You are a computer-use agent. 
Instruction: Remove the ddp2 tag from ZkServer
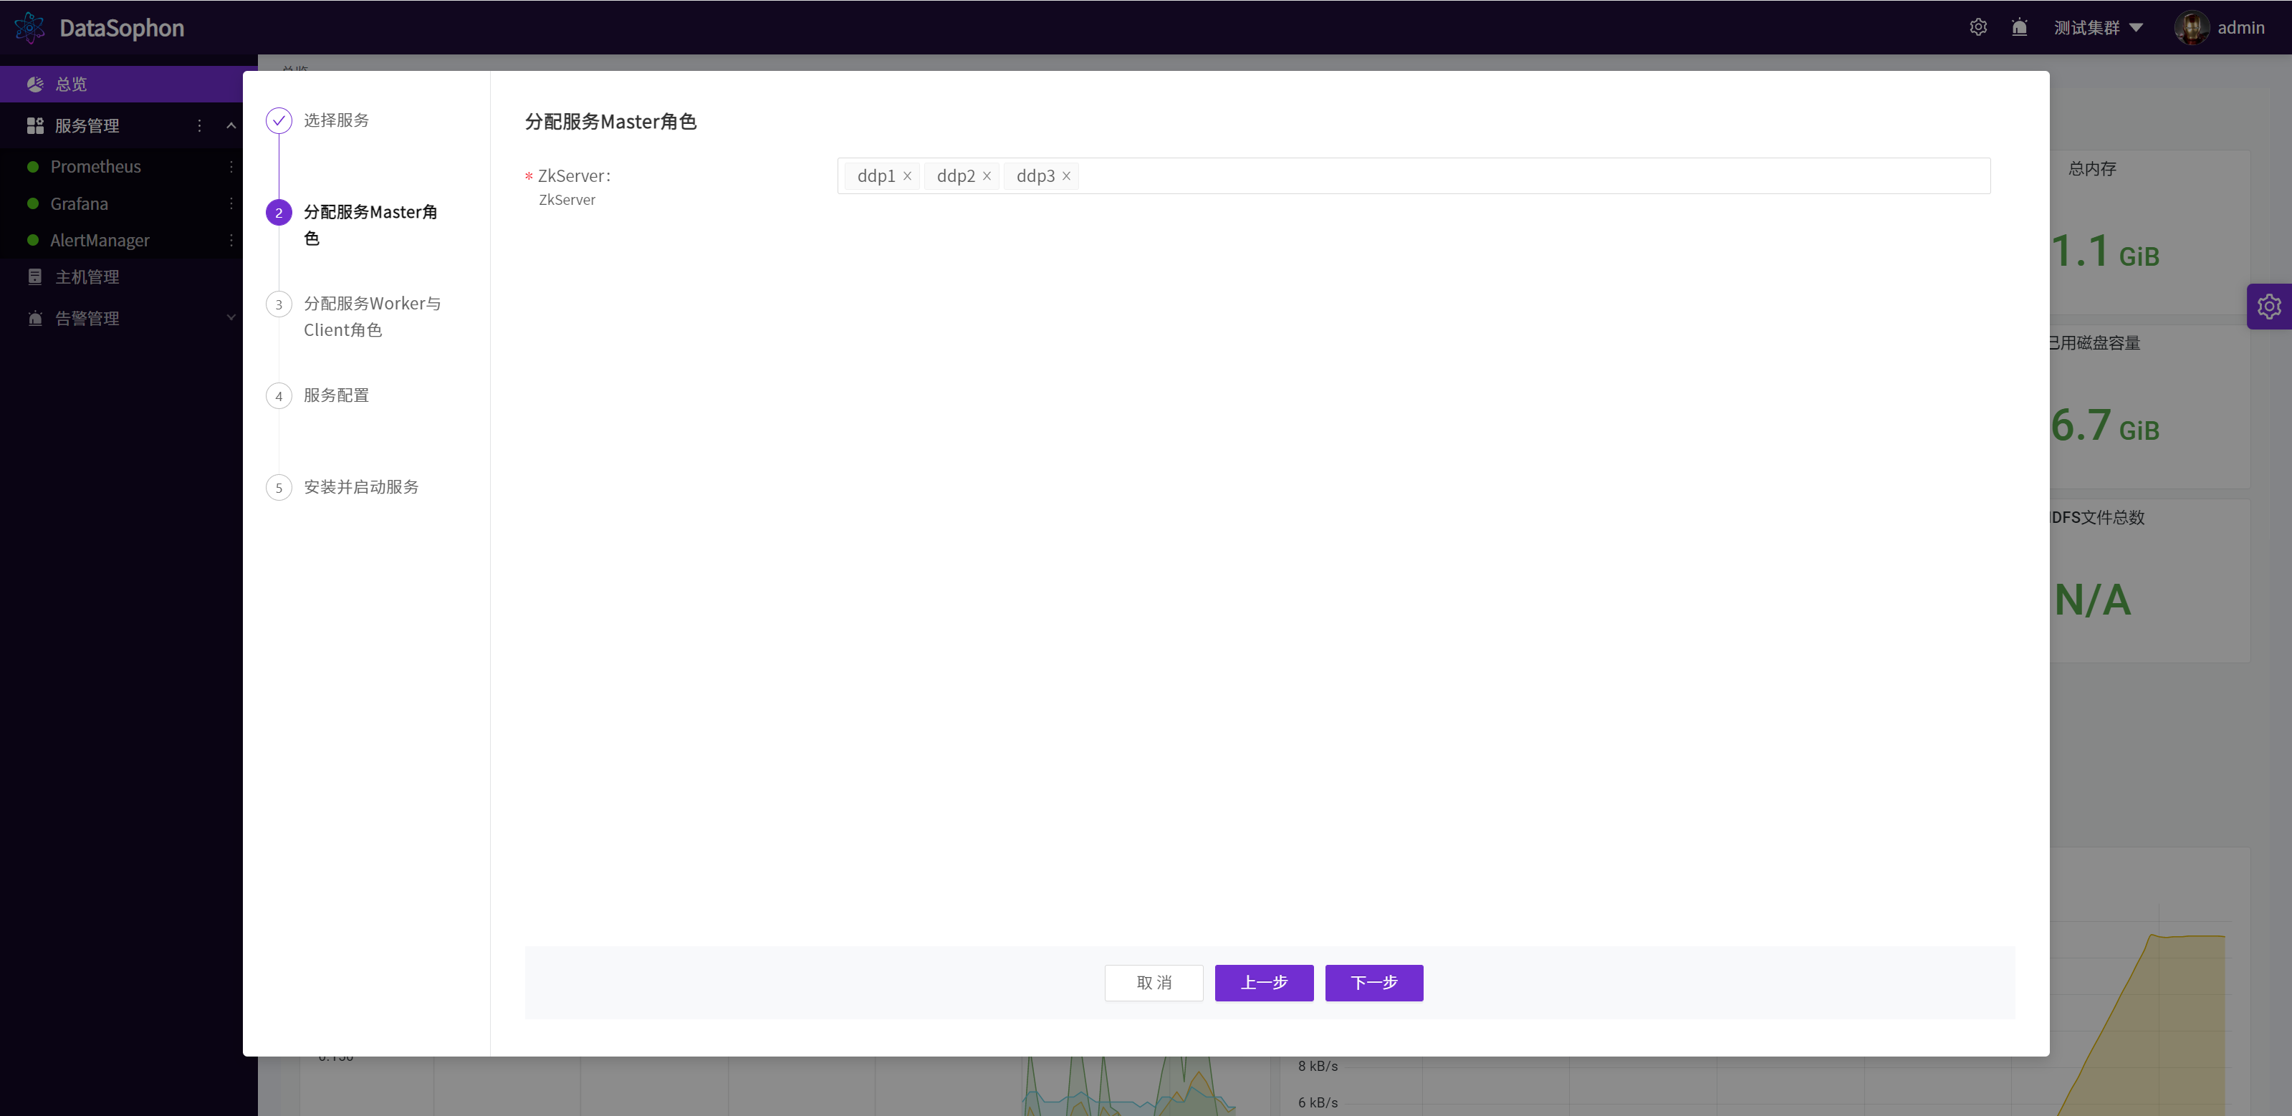(x=987, y=176)
